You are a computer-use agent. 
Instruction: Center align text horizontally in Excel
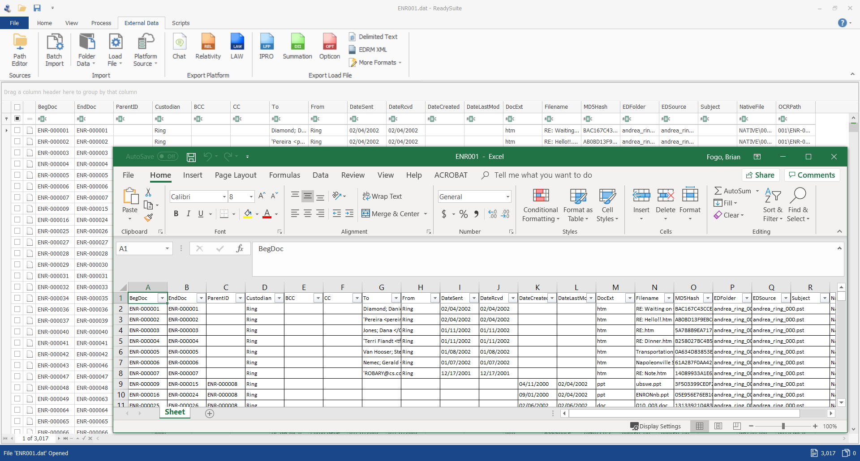click(308, 213)
